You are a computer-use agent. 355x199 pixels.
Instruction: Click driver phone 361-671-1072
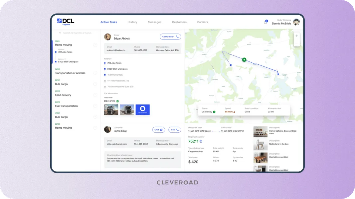tap(141, 50)
